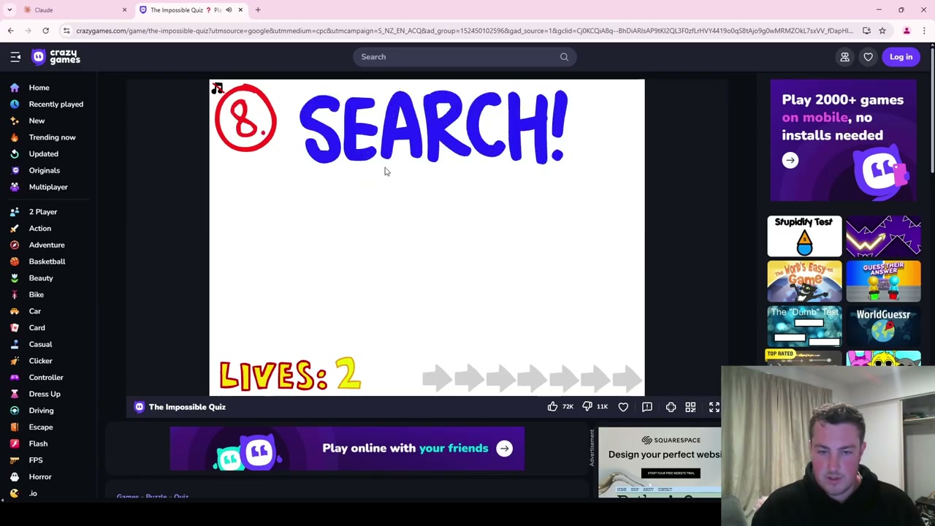Image resolution: width=935 pixels, height=526 pixels.
Task: Show the QR code icon
Action: [690, 407]
